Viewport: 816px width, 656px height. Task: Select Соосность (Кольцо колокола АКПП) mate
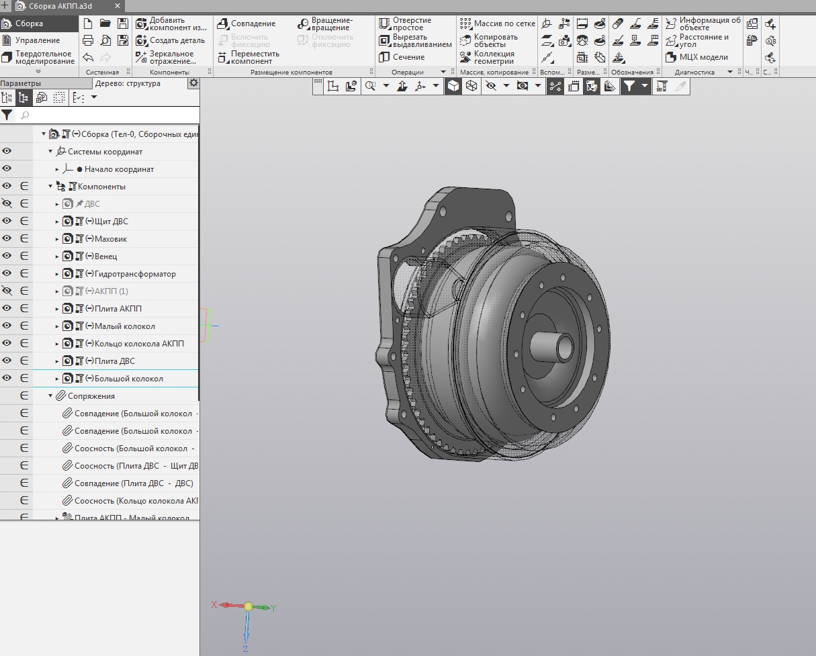coord(136,500)
